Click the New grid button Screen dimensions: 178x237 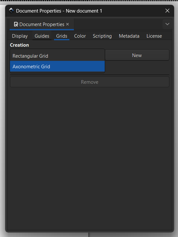137,55
